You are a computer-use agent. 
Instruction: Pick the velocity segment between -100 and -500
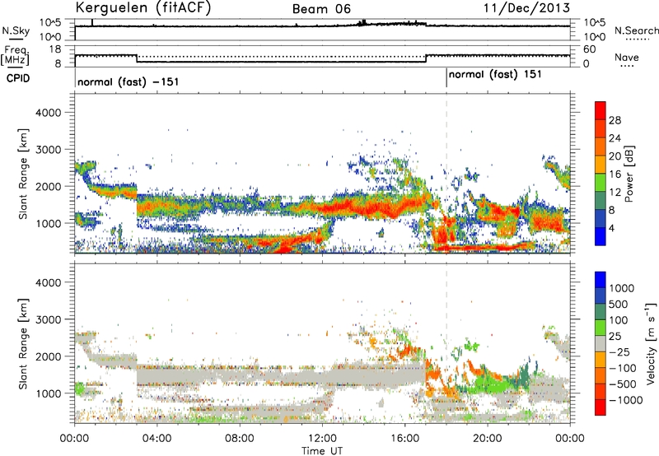(601, 376)
